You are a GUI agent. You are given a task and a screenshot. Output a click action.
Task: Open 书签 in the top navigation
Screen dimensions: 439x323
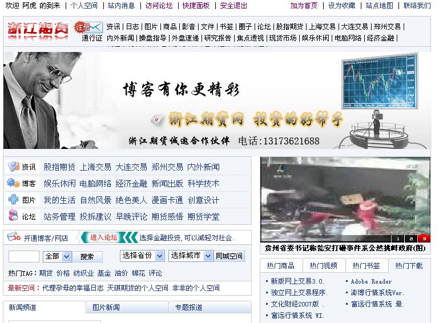click(226, 27)
